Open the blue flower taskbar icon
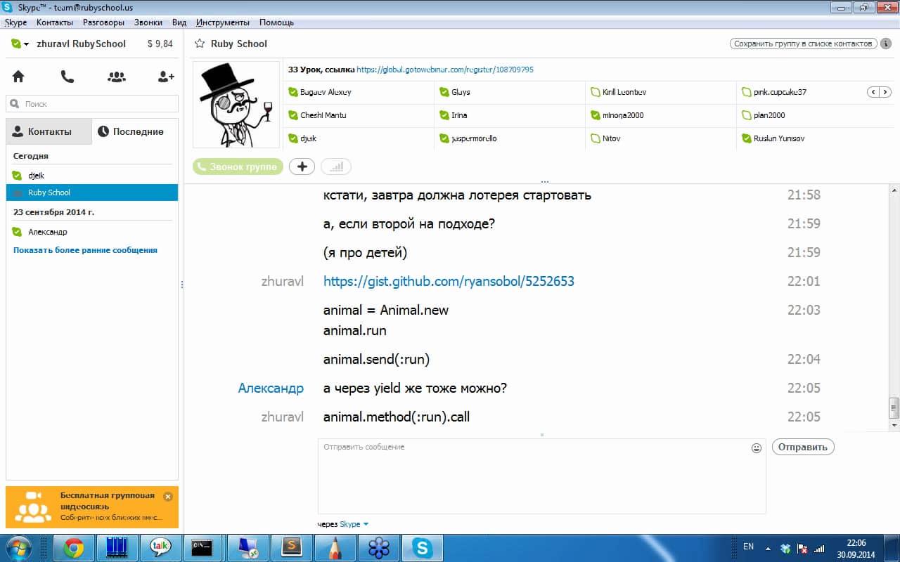Screen dimensions: 900x562 click(378, 547)
